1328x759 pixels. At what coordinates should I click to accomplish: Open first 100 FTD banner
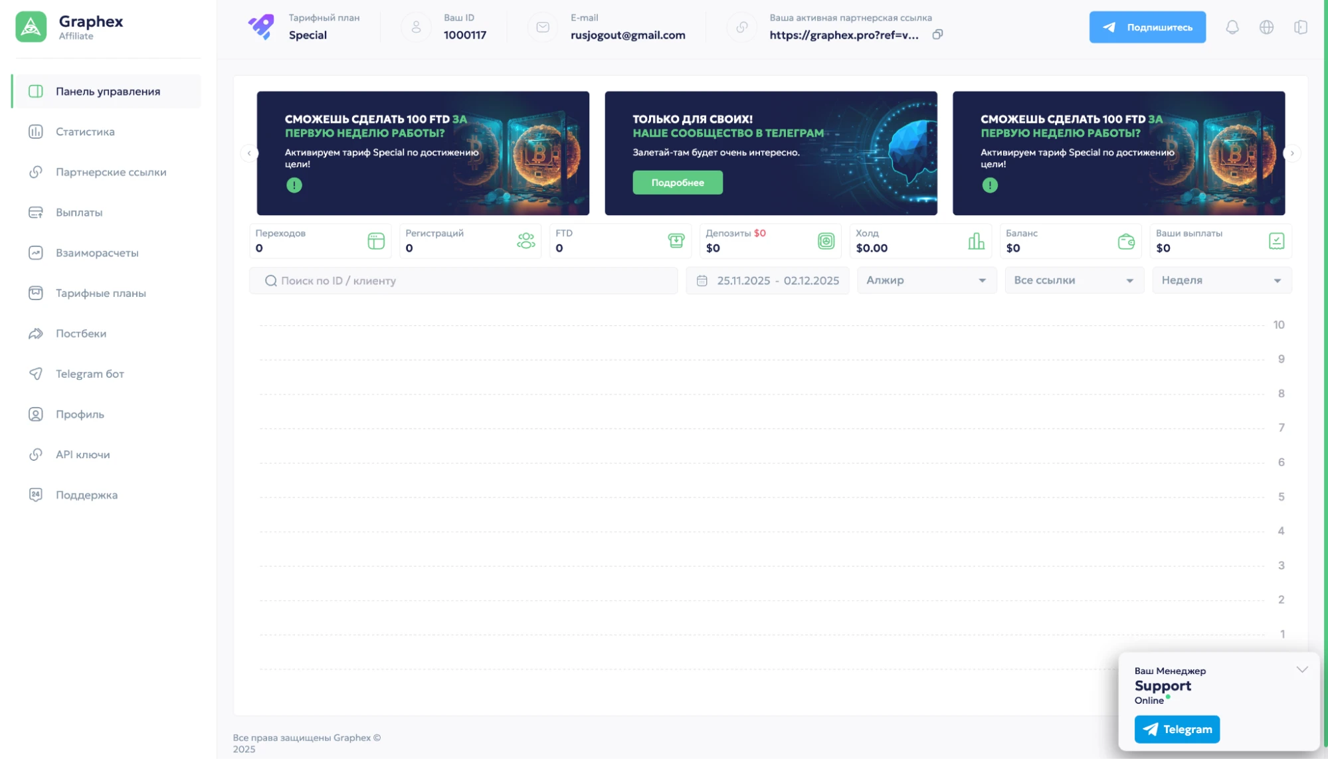coord(423,153)
